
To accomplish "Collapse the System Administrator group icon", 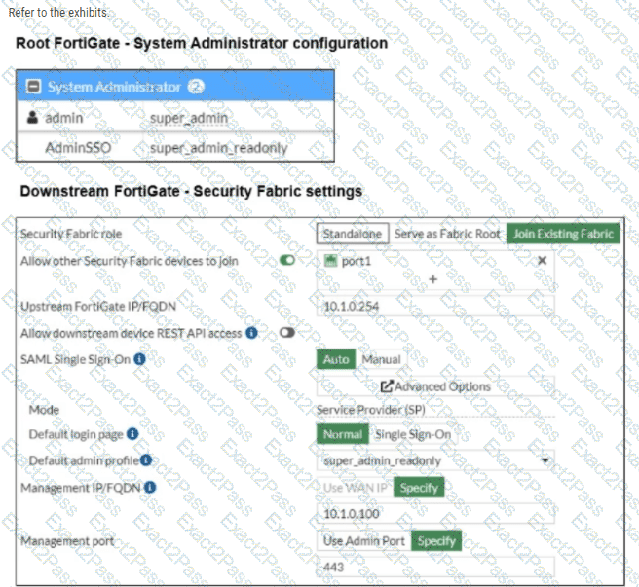I will 33,87.
